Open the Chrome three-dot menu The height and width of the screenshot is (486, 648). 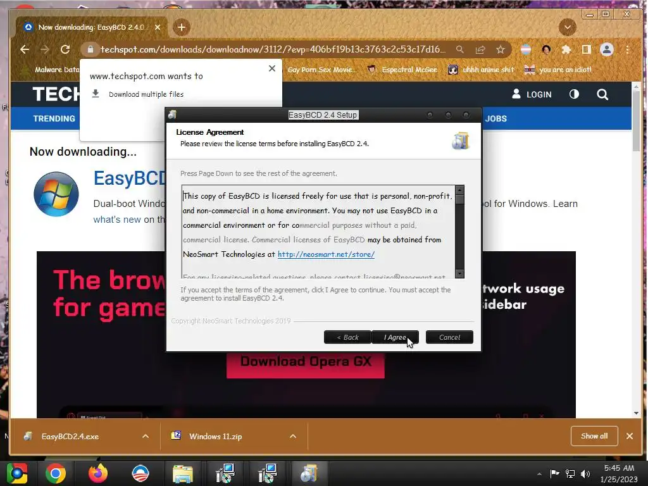click(x=627, y=49)
